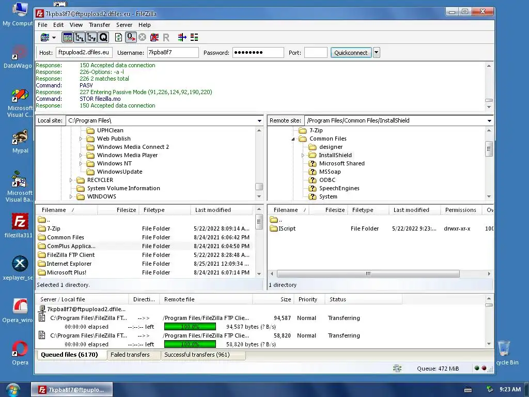The height and width of the screenshot is (397, 529).
Task: Click the 58,820 bytes transfer progress bar
Action: [x=190, y=344]
